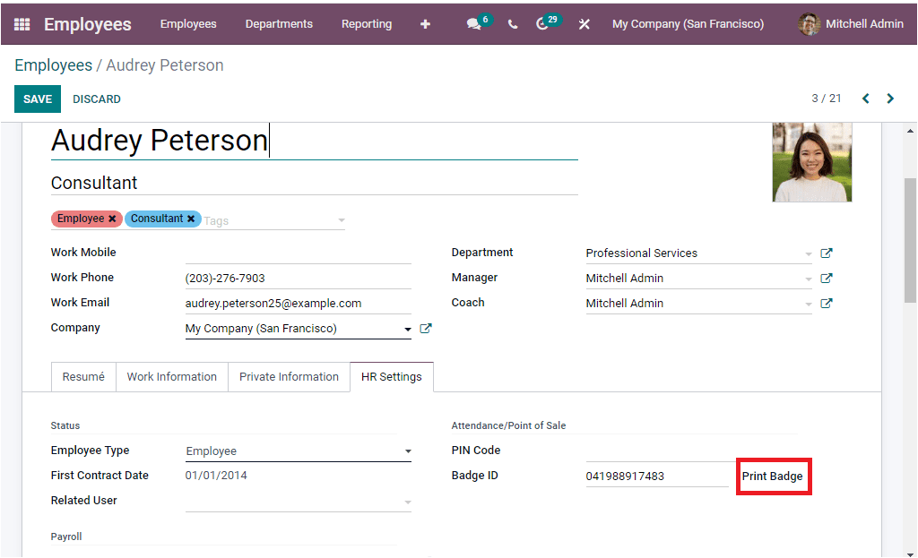Open the Tags dropdown arrow
This screenshot has width=918, height=558.
[x=341, y=218]
